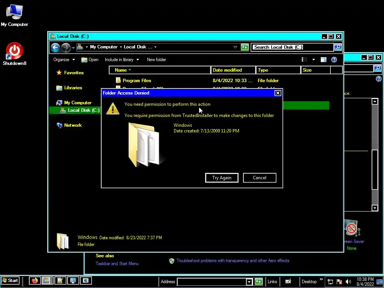Click Open in Explorer toolbar

click(90, 60)
